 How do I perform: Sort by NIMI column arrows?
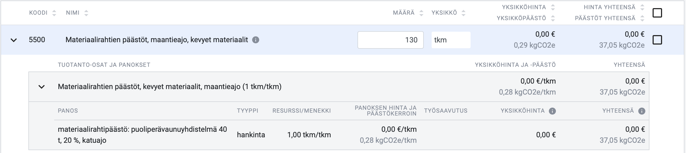pos(86,13)
